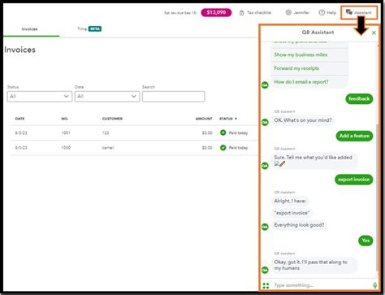Screen dimensions: 385x295
Task: Click the AMOUNT column header
Action: click(x=204, y=119)
